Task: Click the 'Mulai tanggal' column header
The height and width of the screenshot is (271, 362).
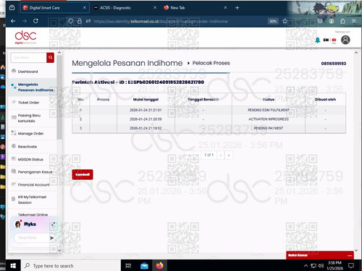Action: (x=146, y=99)
